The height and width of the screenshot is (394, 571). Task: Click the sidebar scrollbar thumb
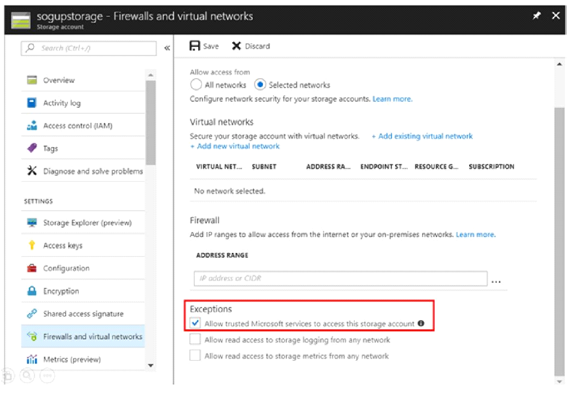[x=151, y=123]
